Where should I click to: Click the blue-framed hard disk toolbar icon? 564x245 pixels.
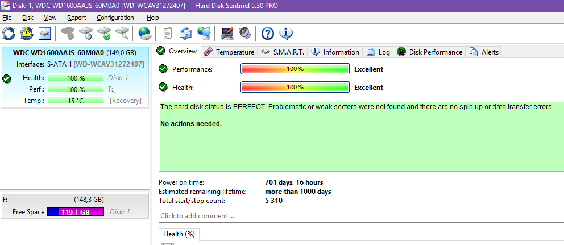click(x=45, y=34)
